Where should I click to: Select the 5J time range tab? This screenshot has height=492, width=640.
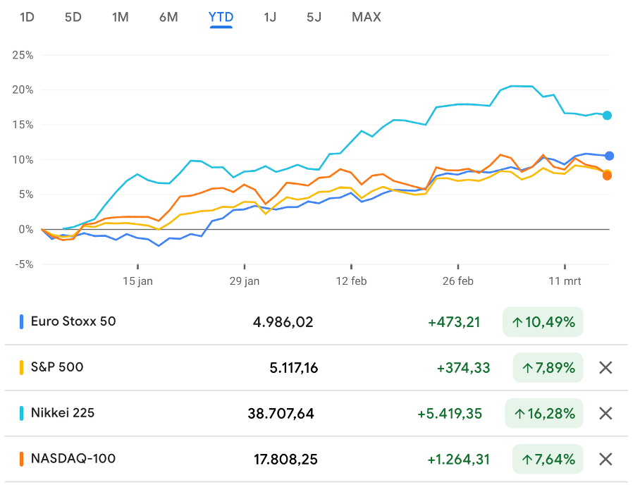pyautogui.click(x=314, y=17)
